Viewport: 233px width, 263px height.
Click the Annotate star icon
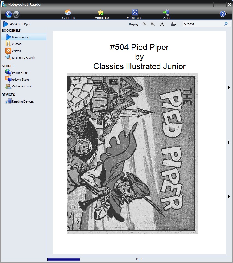point(101,12)
